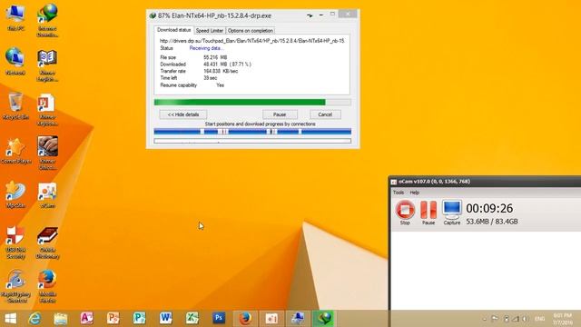
Task: Switch to the Speed Limiter tab
Action: click(x=210, y=31)
